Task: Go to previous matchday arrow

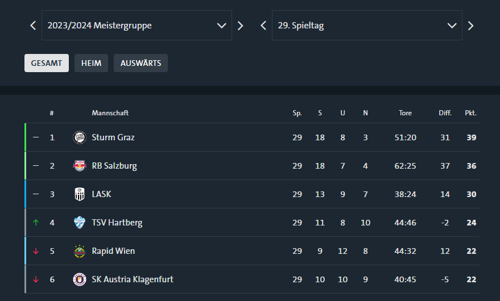Action: click(263, 26)
